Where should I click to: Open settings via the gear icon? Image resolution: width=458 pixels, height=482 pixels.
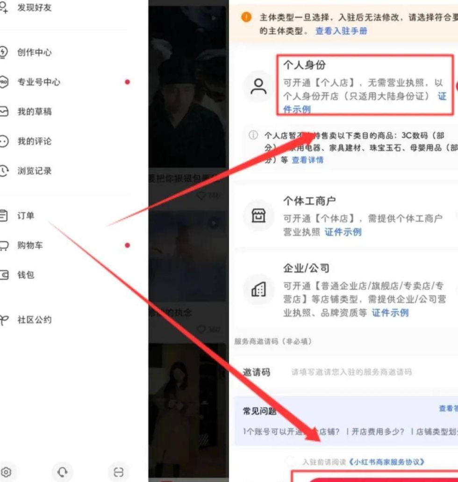(x=6, y=471)
